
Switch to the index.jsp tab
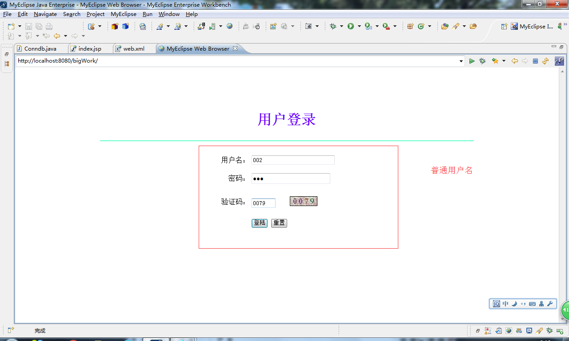pos(90,49)
